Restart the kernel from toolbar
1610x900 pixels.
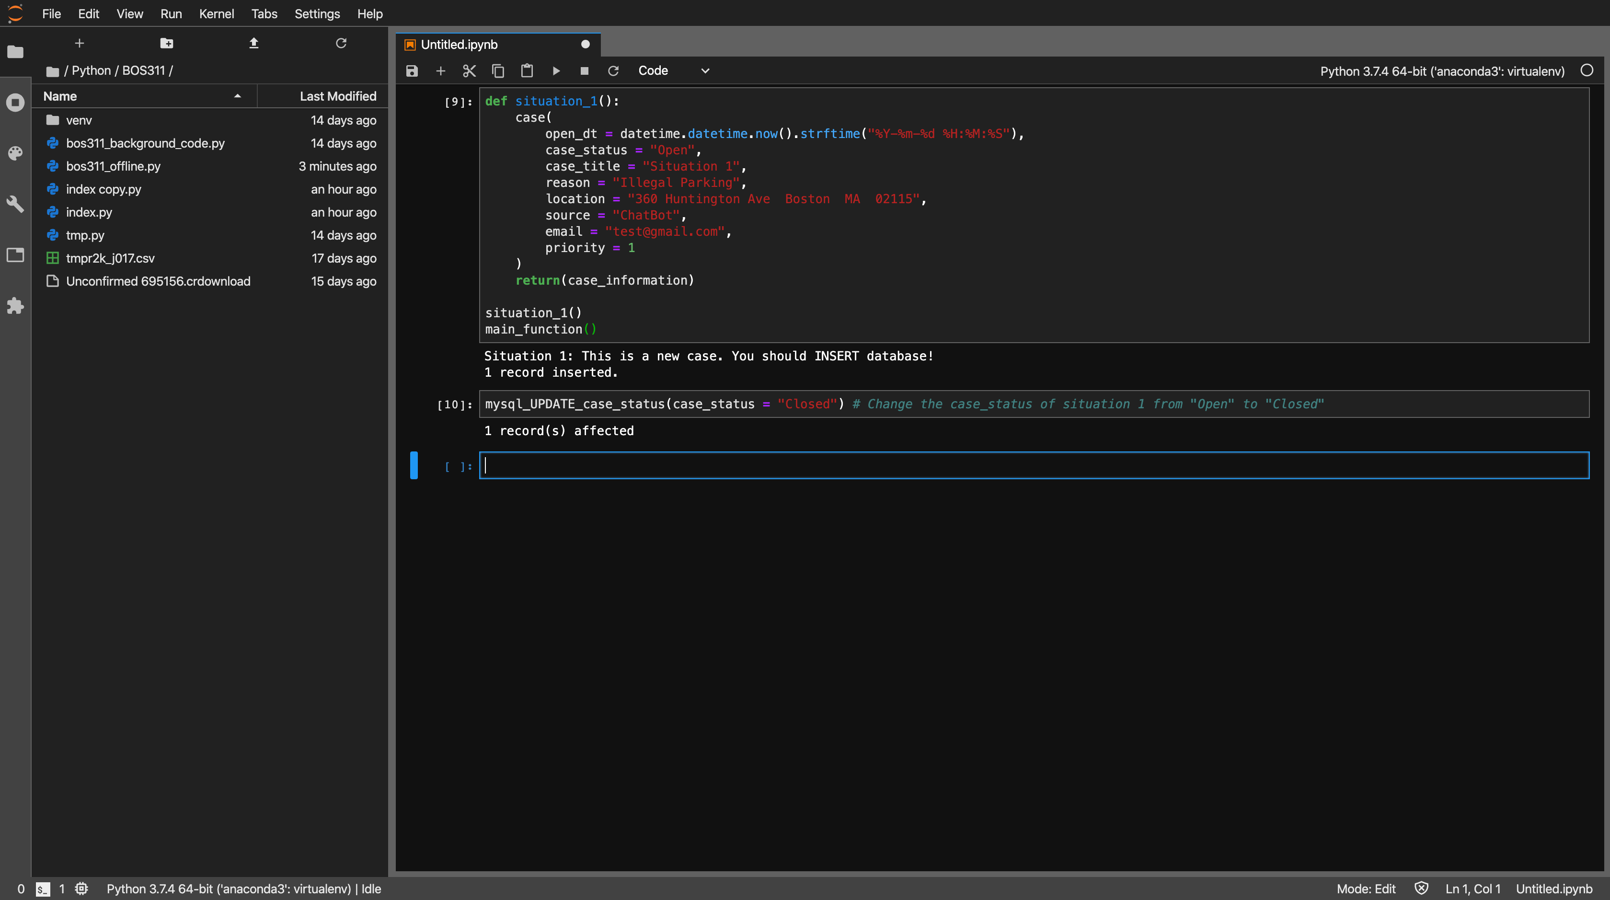[x=613, y=71]
